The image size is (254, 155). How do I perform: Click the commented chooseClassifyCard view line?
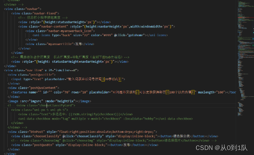tap(41, 105)
